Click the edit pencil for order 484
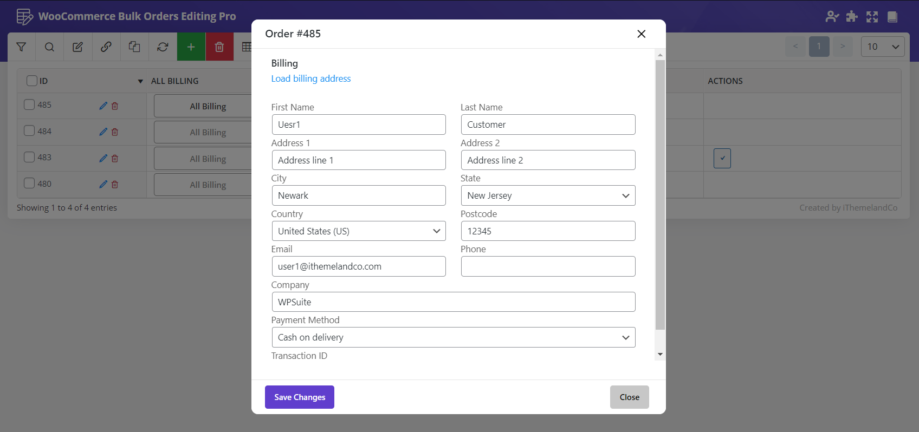 coord(103,132)
